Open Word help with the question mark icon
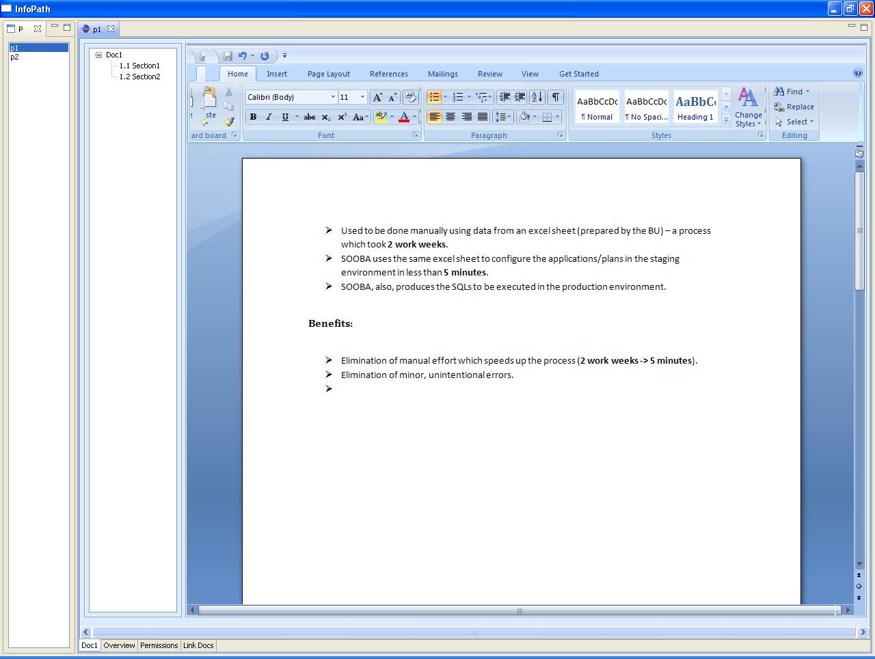The image size is (875, 659). (x=858, y=72)
